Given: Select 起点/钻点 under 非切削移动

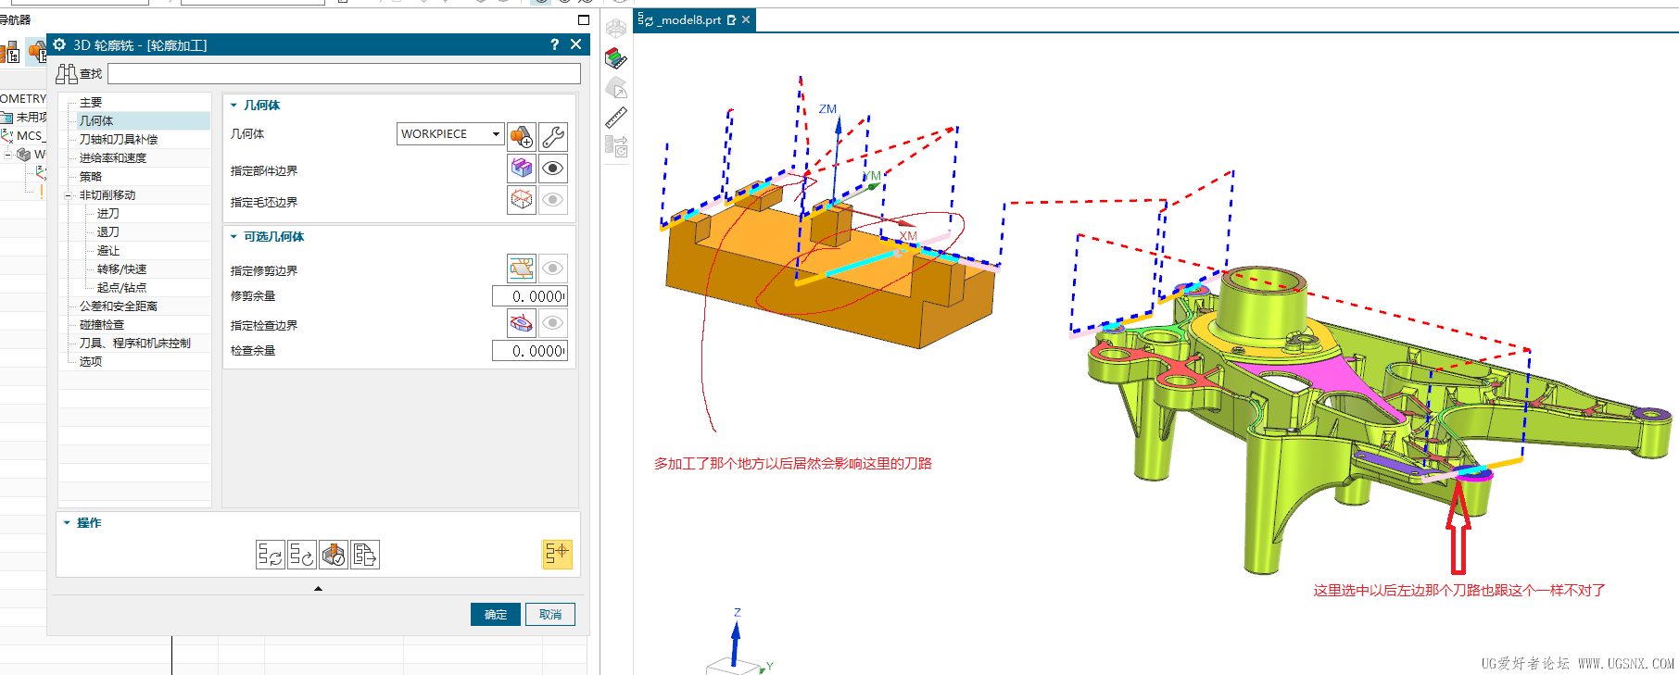Looking at the screenshot, I should click(122, 288).
